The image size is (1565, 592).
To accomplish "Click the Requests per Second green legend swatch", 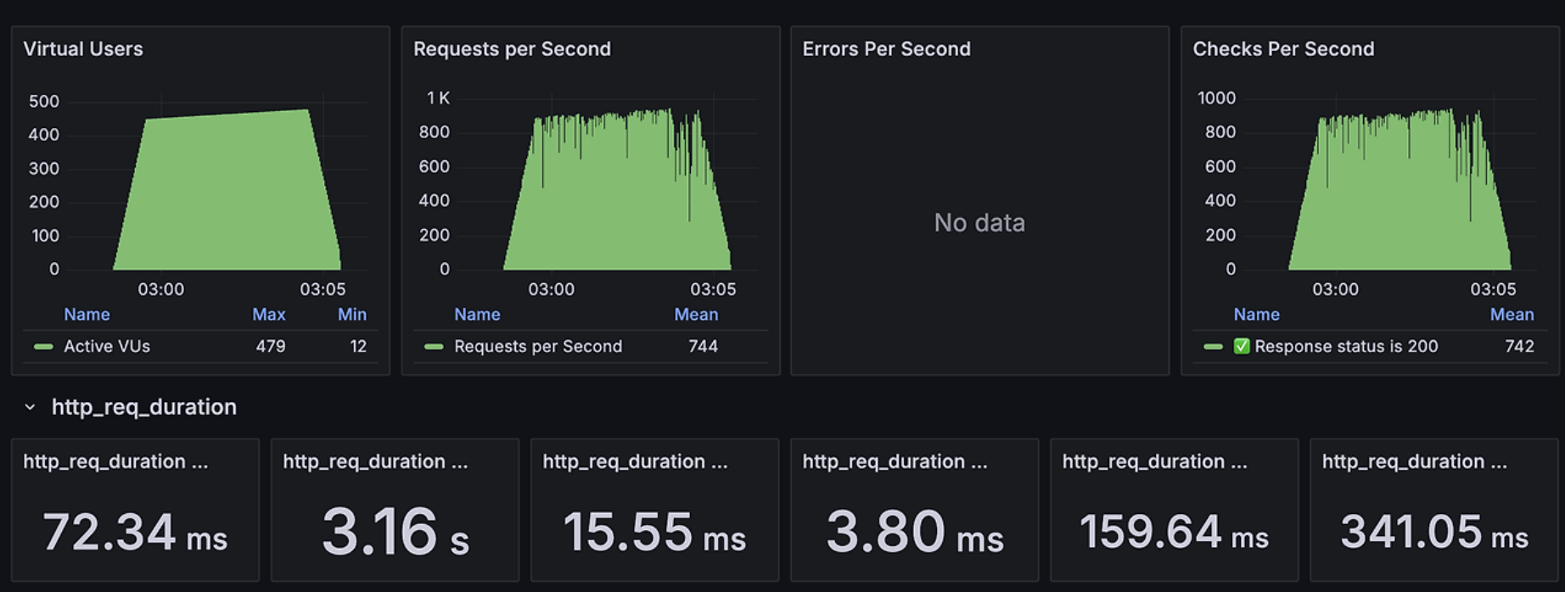I will pos(434,346).
